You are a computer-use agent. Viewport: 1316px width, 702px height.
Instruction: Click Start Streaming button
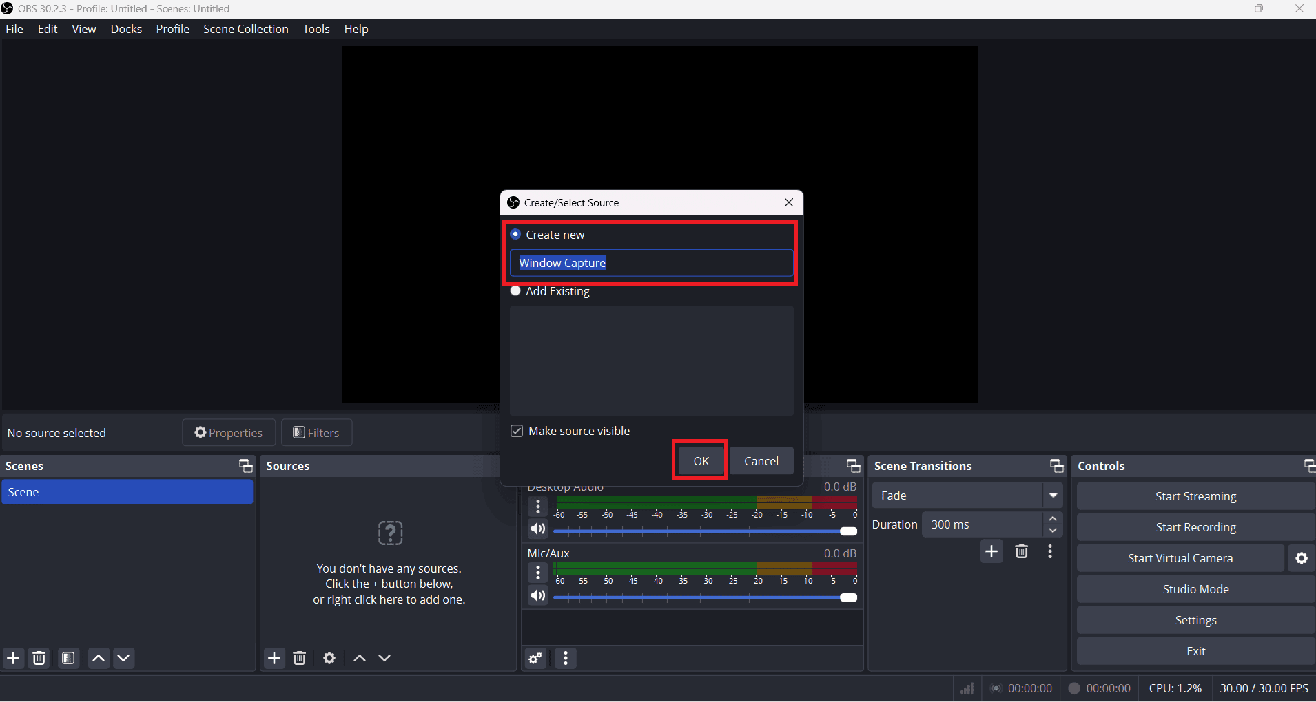(x=1196, y=496)
